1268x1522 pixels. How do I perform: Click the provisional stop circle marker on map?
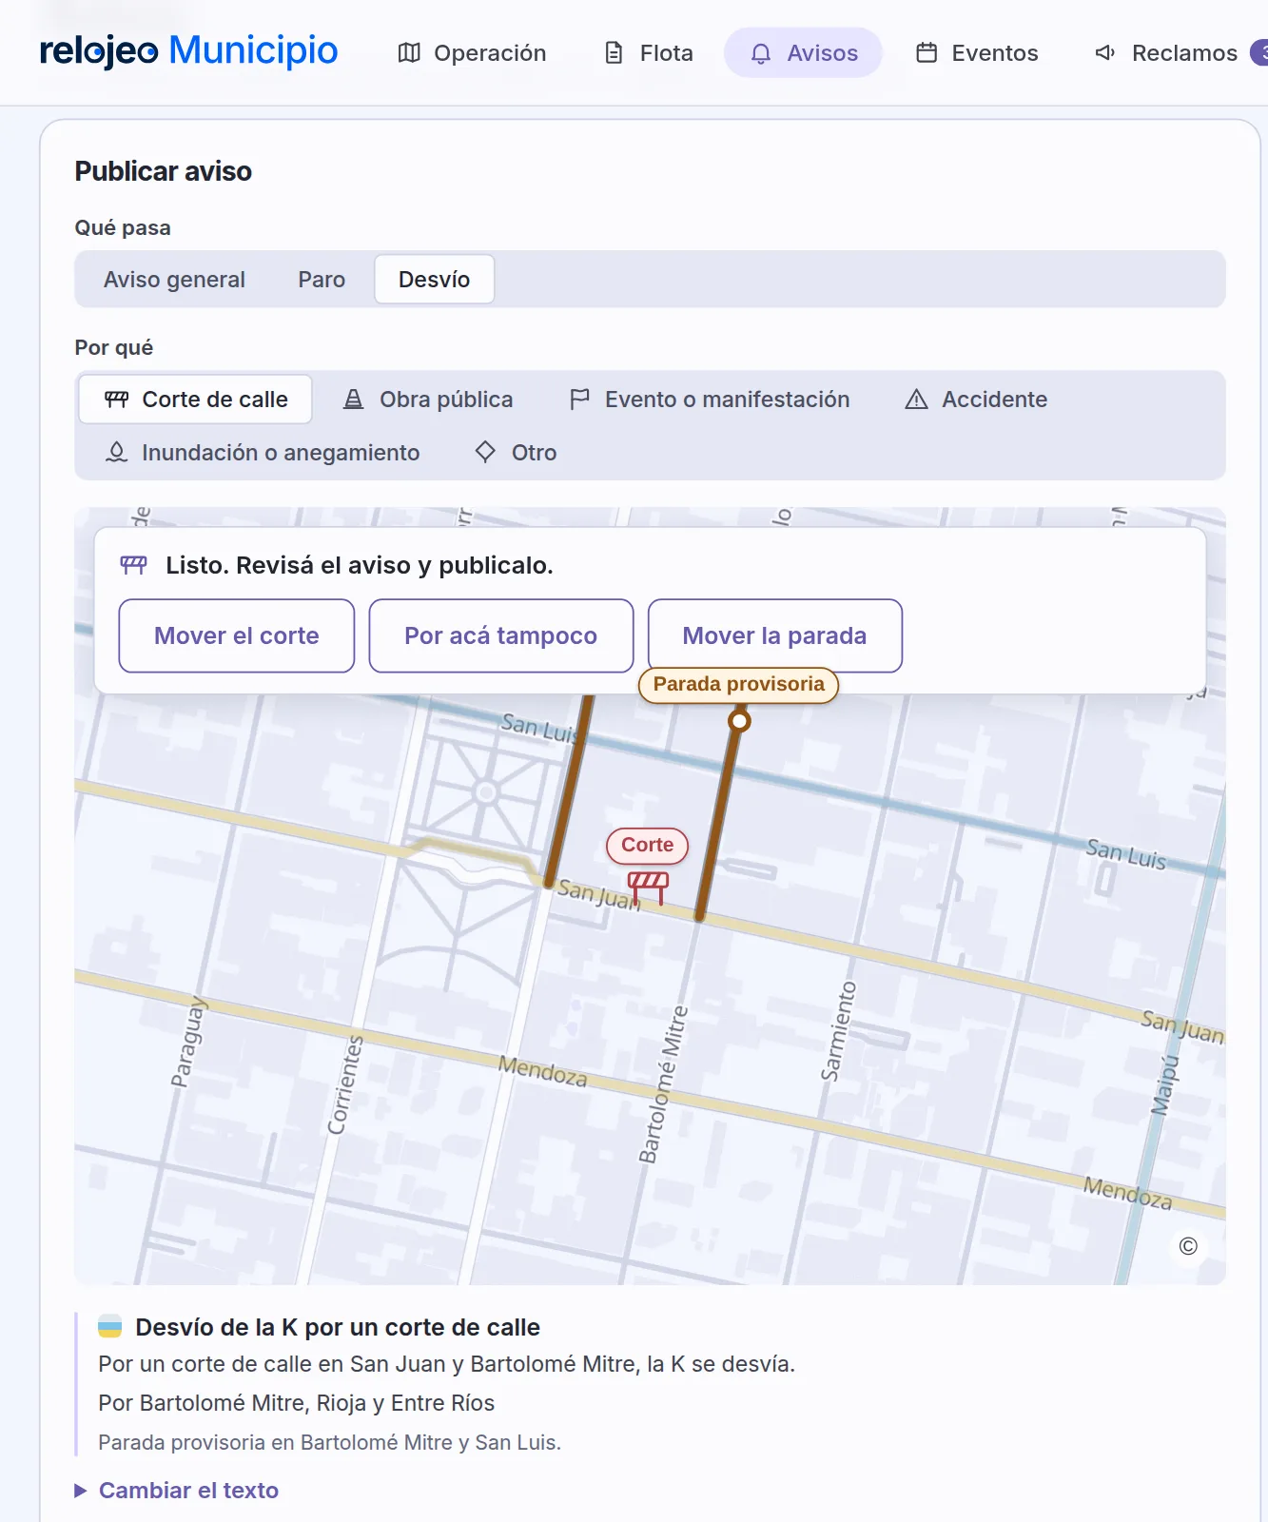(x=739, y=722)
